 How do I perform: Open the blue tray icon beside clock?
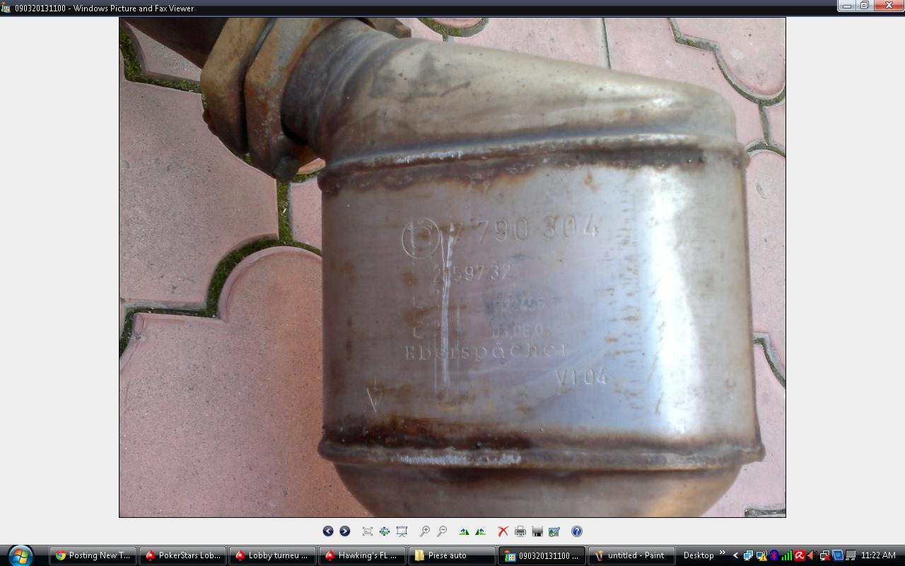click(x=838, y=555)
